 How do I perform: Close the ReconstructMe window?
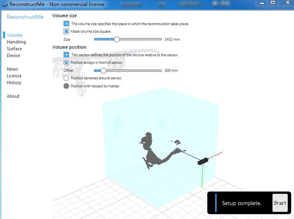pos(288,3)
